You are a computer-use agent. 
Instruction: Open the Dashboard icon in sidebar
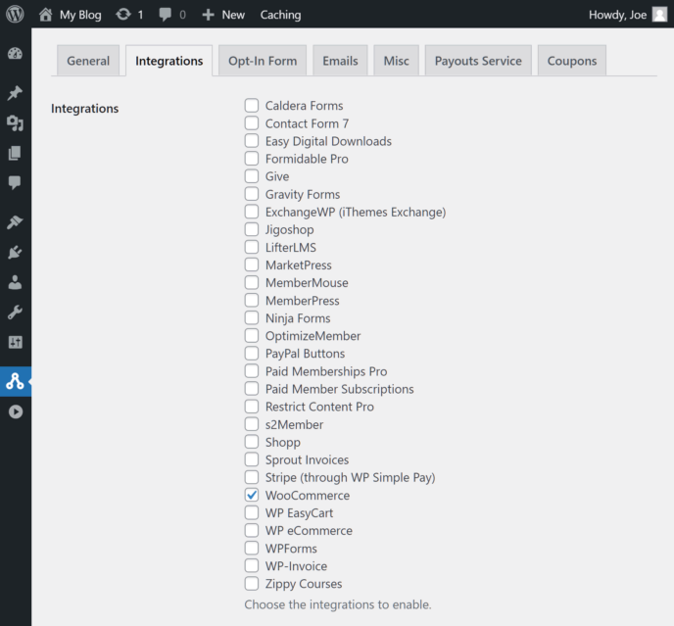pyautogui.click(x=15, y=54)
